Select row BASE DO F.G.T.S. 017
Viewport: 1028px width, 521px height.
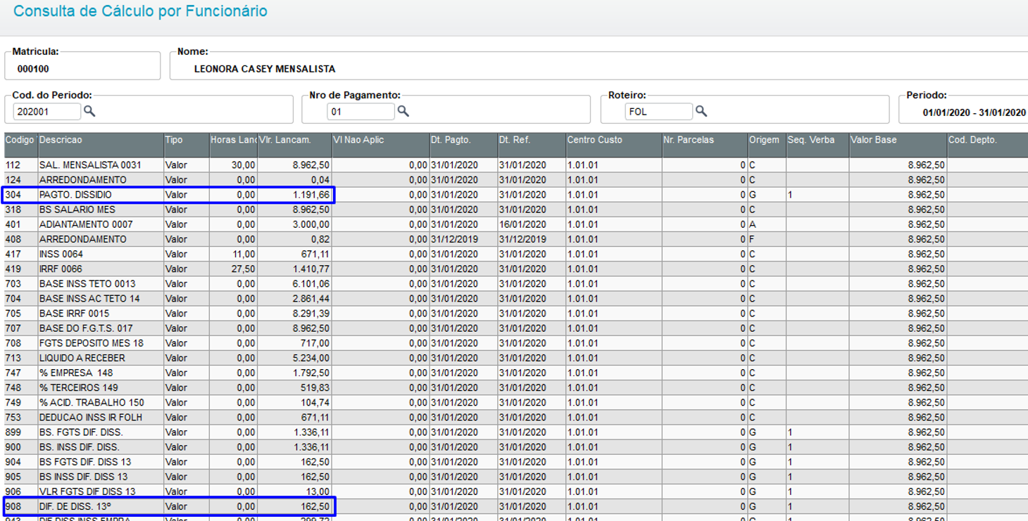pyautogui.click(x=516, y=328)
